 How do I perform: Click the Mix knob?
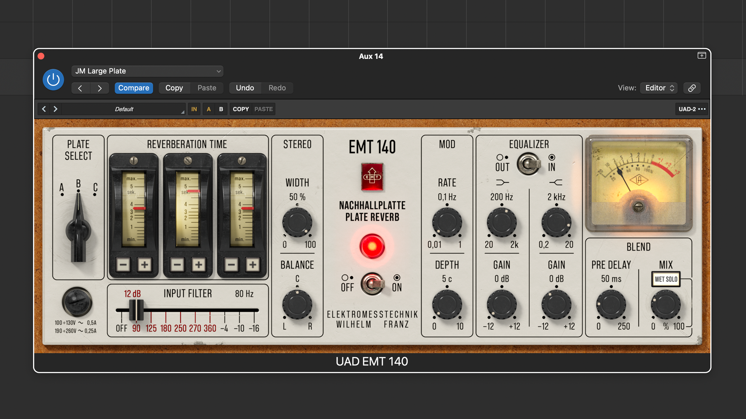click(666, 304)
